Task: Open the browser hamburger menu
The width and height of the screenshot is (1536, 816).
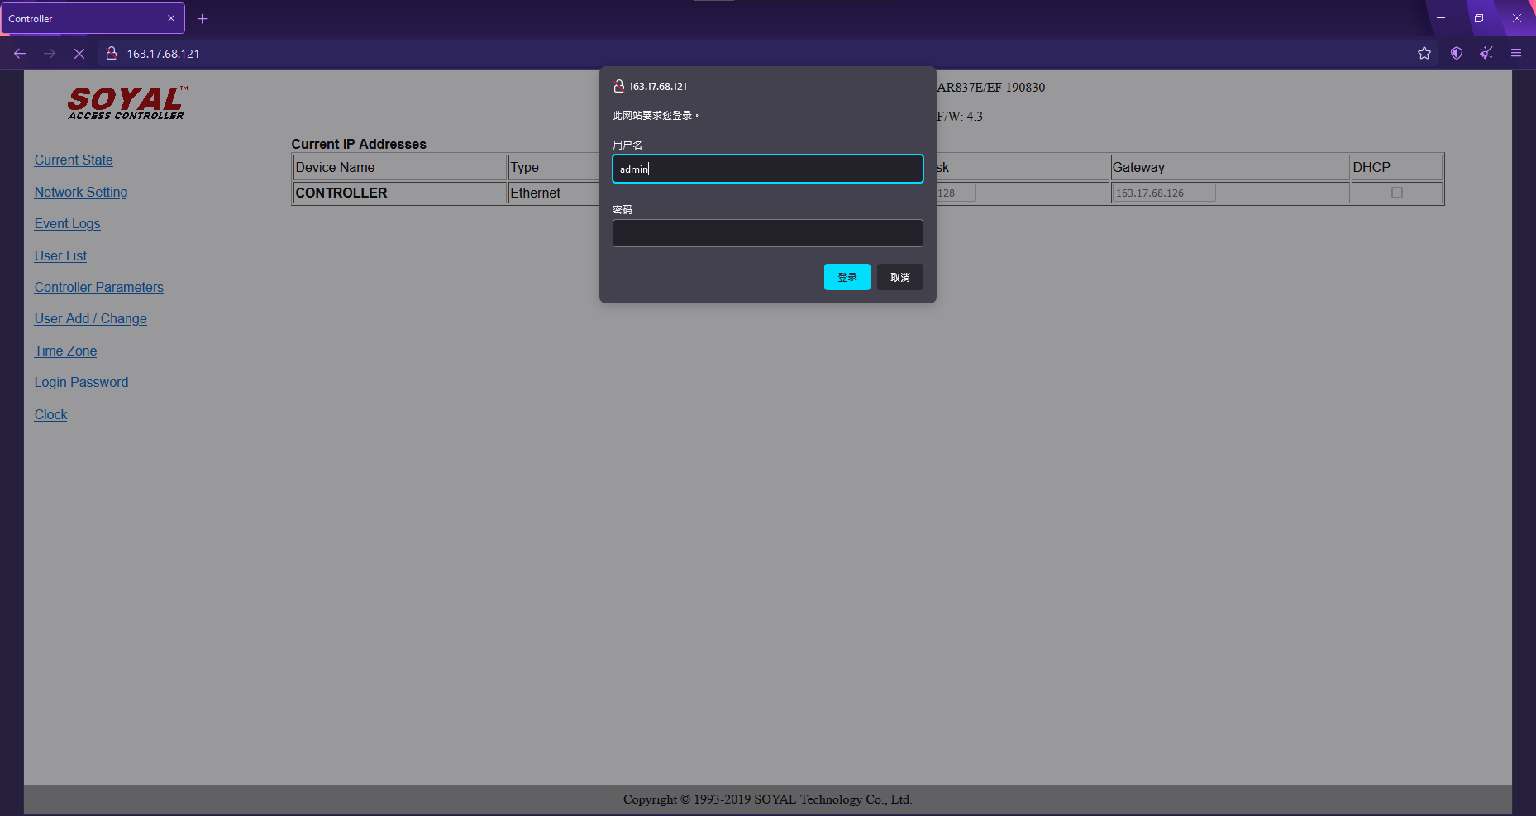Action: click(1516, 53)
